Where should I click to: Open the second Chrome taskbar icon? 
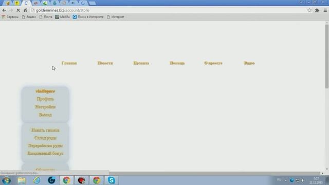(97, 180)
